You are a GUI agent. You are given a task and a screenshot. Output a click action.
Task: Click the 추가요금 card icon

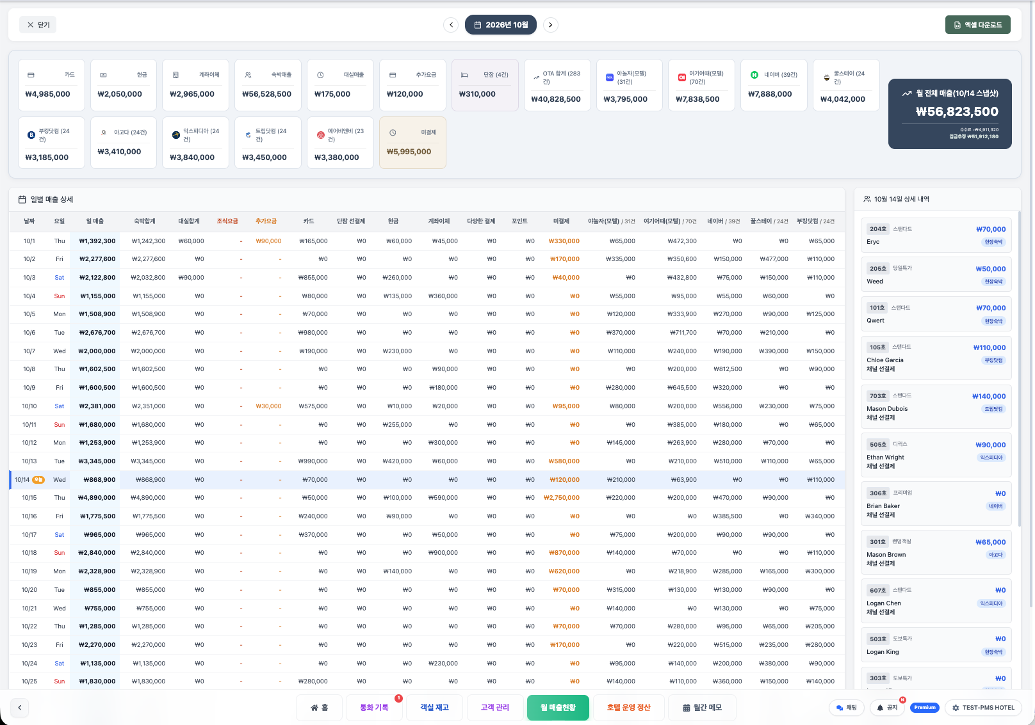click(x=393, y=75)
